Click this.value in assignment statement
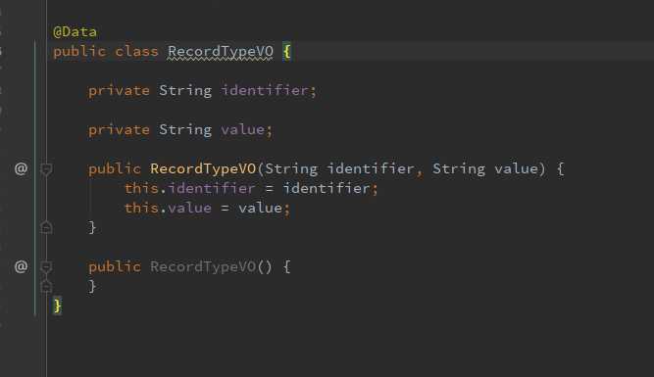654x377 pixels. click(168, 208)
